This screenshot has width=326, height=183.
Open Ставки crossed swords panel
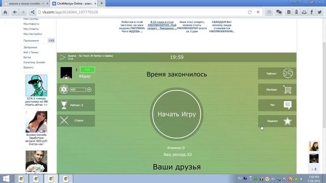[76, 120]
